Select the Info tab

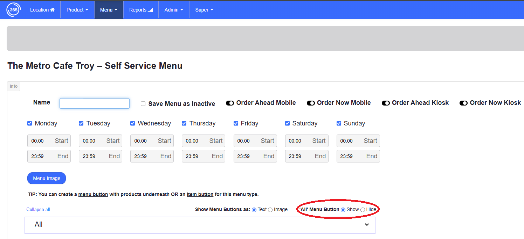pos(14,86)
